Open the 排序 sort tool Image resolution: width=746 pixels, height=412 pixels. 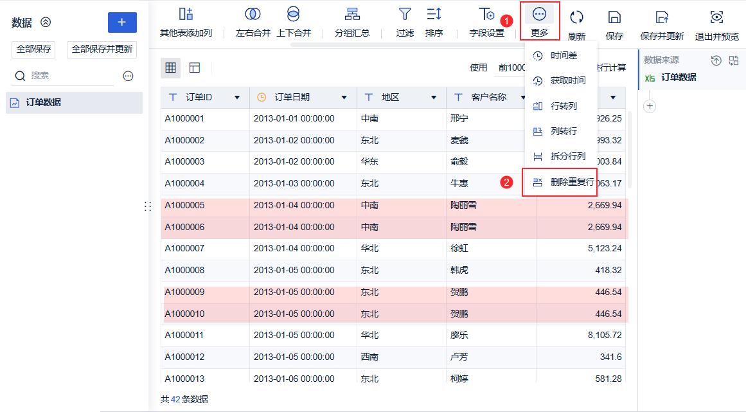[434, 21]
